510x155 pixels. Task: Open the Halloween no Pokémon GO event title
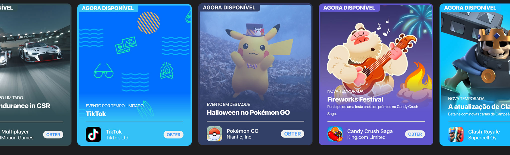point(248,112)
